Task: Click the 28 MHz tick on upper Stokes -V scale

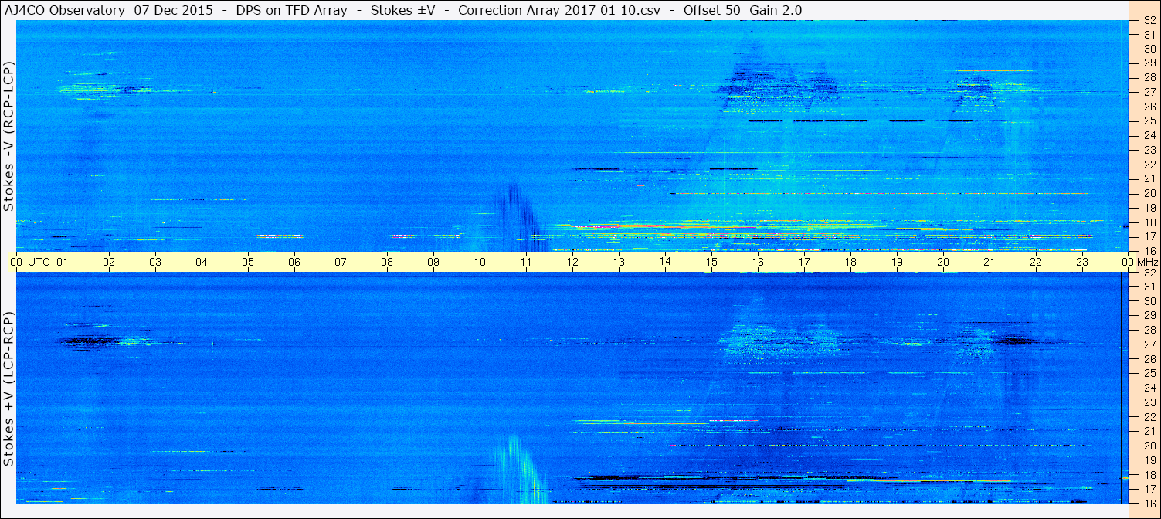Action: tap(1149, 77)
